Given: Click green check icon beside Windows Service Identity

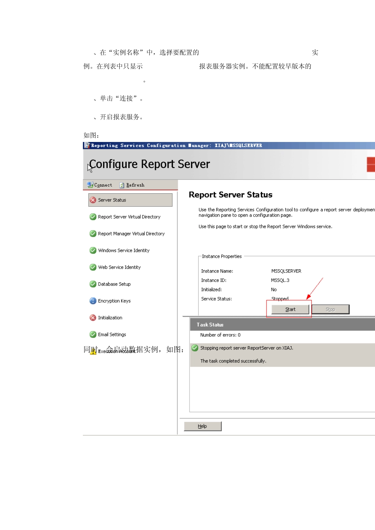Looking at the screenshot, I should coord(93,250).
